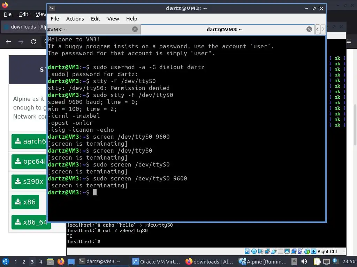Screen dimensions: 357x267
Task: Open network status icon in system tray
Action: pos(326,261)
